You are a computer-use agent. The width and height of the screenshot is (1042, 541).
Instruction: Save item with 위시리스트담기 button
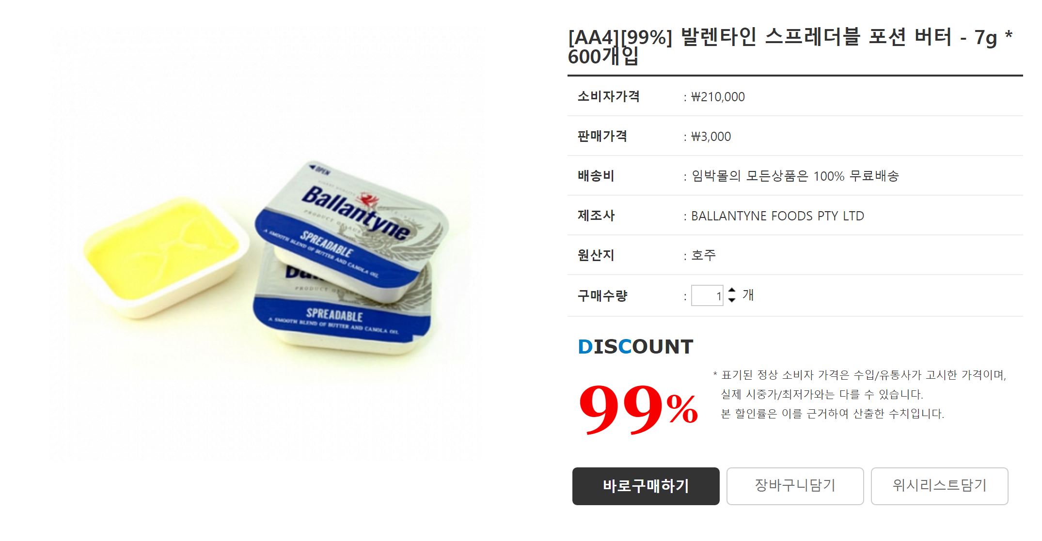coord(939,486)
